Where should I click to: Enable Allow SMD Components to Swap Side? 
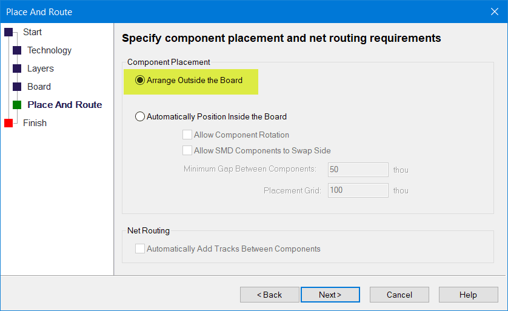click(x=187, y=150)
